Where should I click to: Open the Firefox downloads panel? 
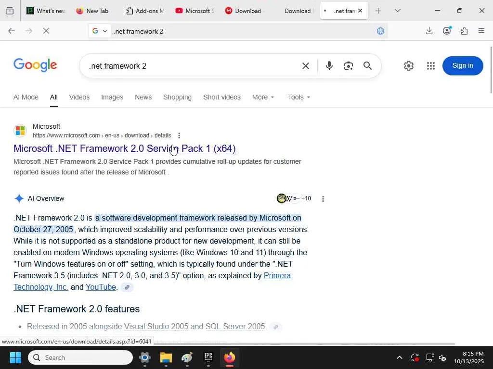coord(429,31)
